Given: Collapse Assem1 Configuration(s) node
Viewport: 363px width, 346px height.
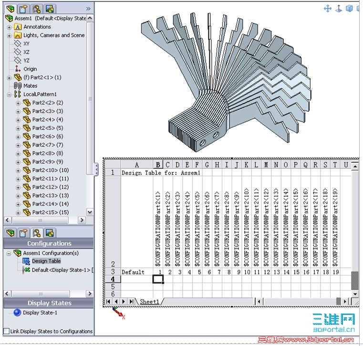Looking at the screenshot, I should [9, 253].
